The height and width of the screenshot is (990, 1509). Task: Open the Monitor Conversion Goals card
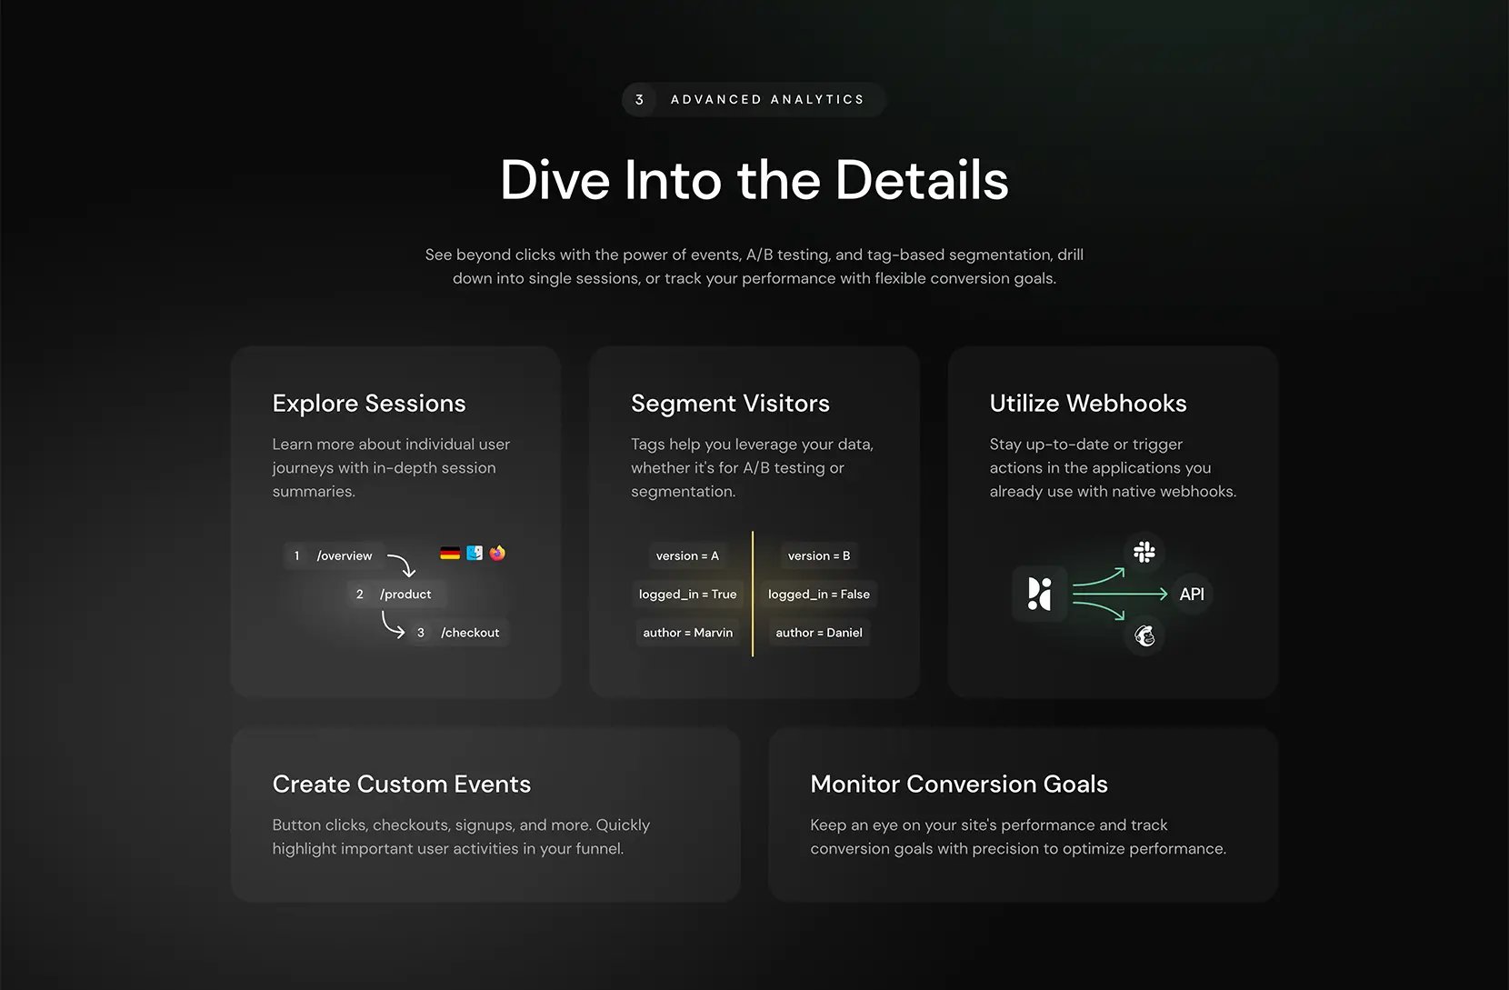click(1024, 815)
